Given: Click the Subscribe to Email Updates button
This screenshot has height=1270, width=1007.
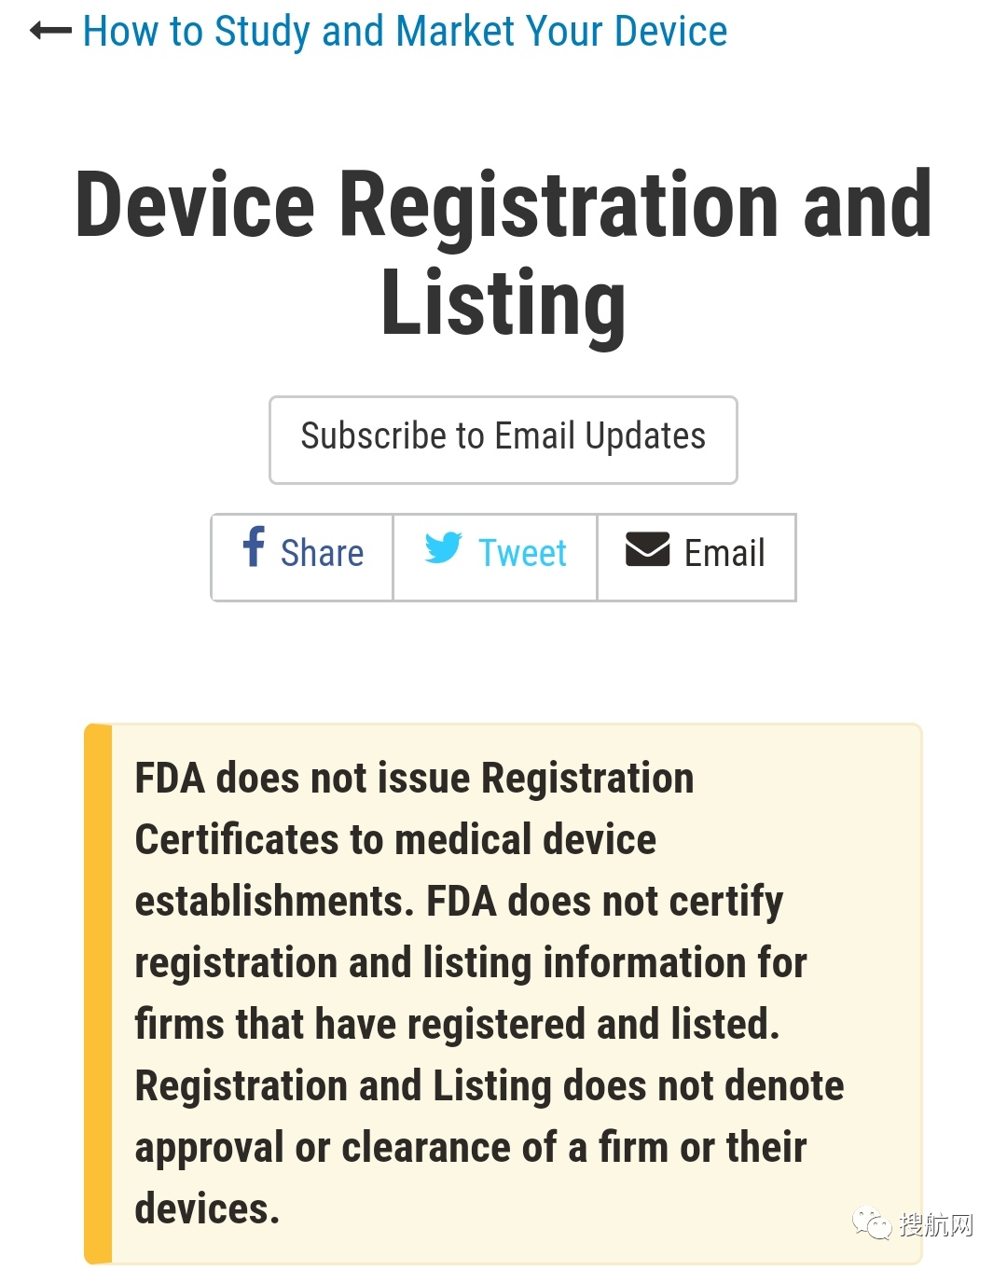Looking at the screenshot, I should (503, 437).
